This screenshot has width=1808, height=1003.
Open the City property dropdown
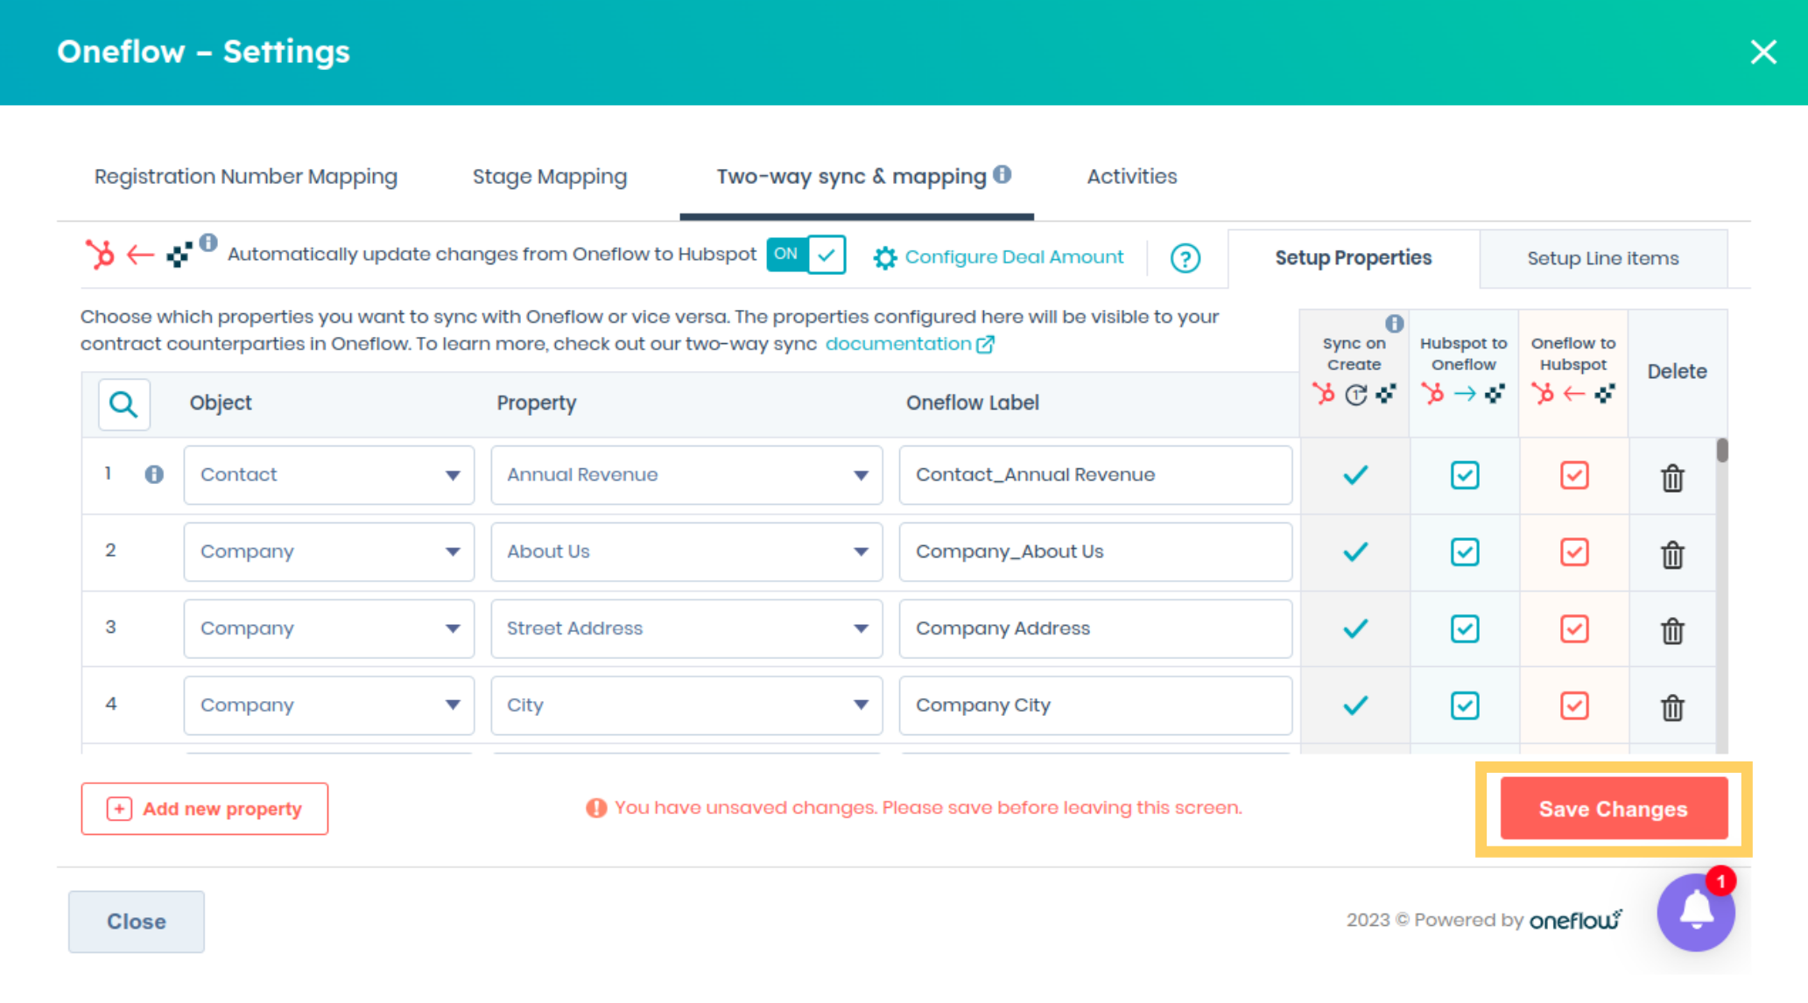[686, 705]
